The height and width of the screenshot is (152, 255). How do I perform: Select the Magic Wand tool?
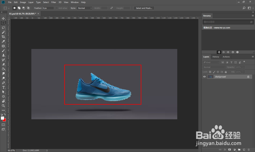tap(3, 32)
